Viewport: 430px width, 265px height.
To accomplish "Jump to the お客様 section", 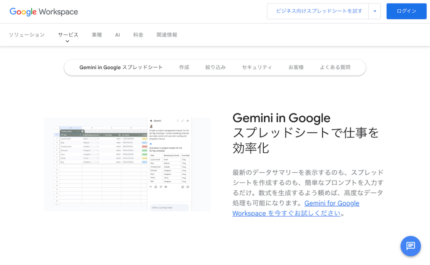I will pos(296,68).
